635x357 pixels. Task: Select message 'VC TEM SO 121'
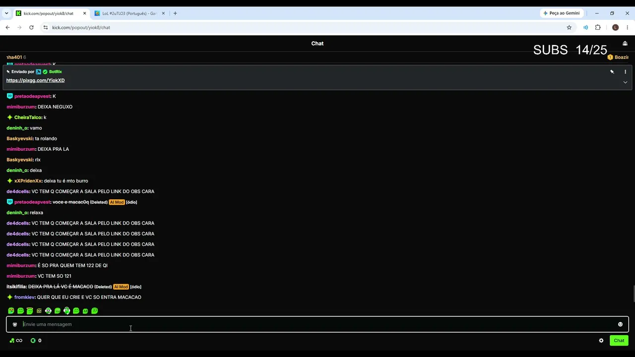(54, 276)
